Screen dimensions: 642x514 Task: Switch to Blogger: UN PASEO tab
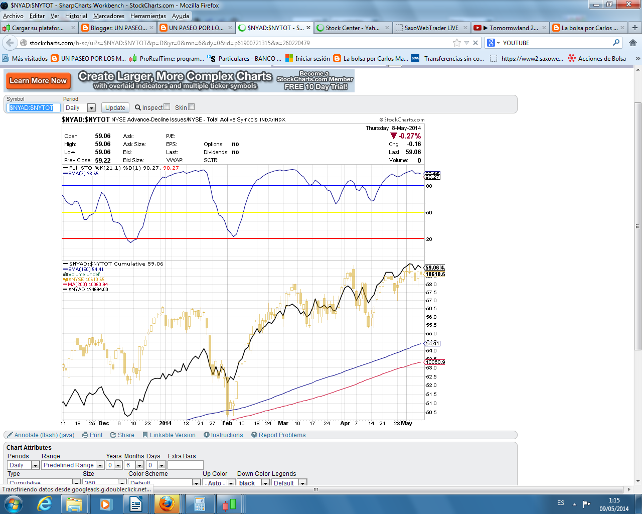pyautogui.click(x=118, y=28)
